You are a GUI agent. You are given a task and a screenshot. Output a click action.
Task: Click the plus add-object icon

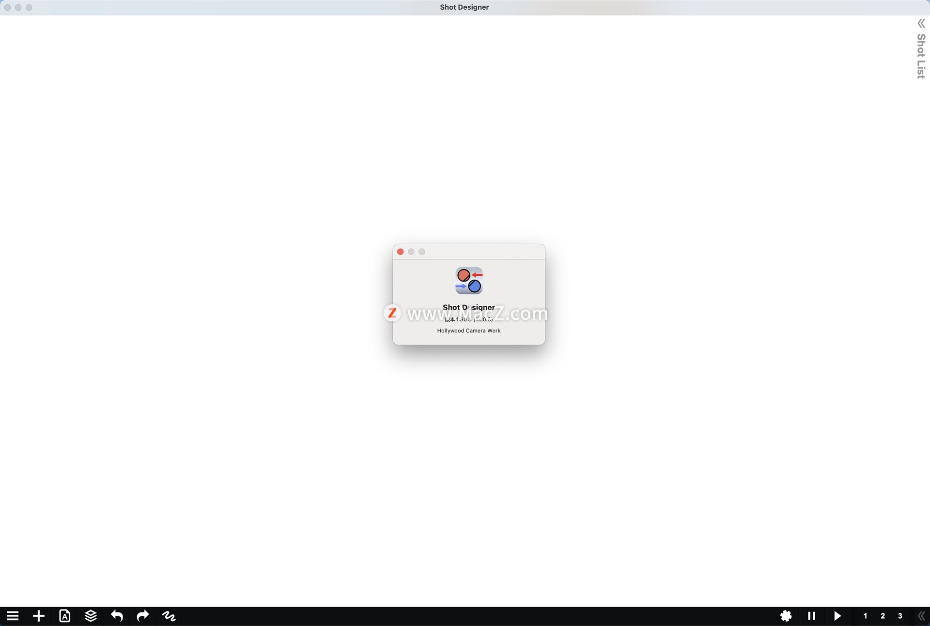pyautogui.click(x=39, y=616)
